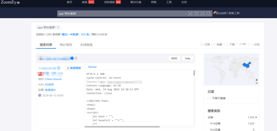Screen dimensions: 277x131
Task: Open the 探索 menu
Action: (154, 2)
